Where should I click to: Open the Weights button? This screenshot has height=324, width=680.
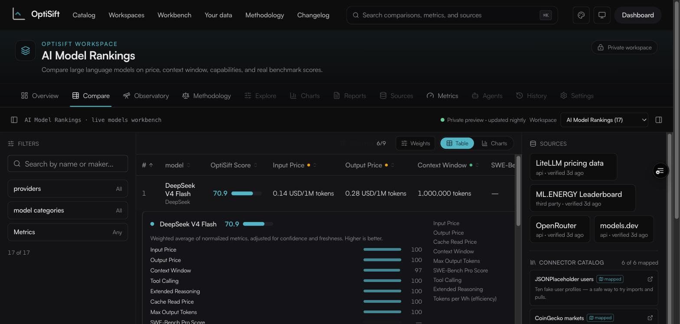[x=415, y=143]
